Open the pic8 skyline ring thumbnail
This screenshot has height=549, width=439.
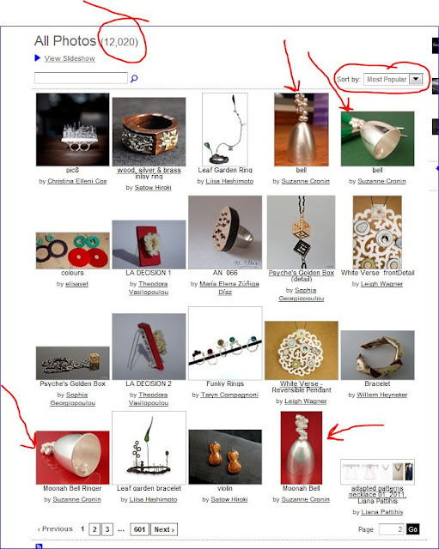click(x=72, y=130)
